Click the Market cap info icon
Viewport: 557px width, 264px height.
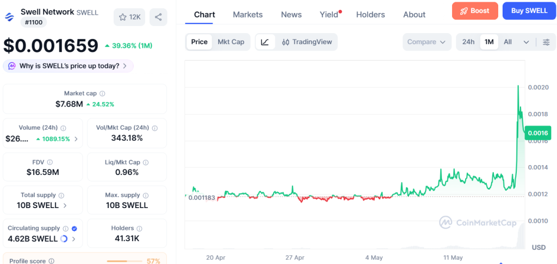coord(102,93)
